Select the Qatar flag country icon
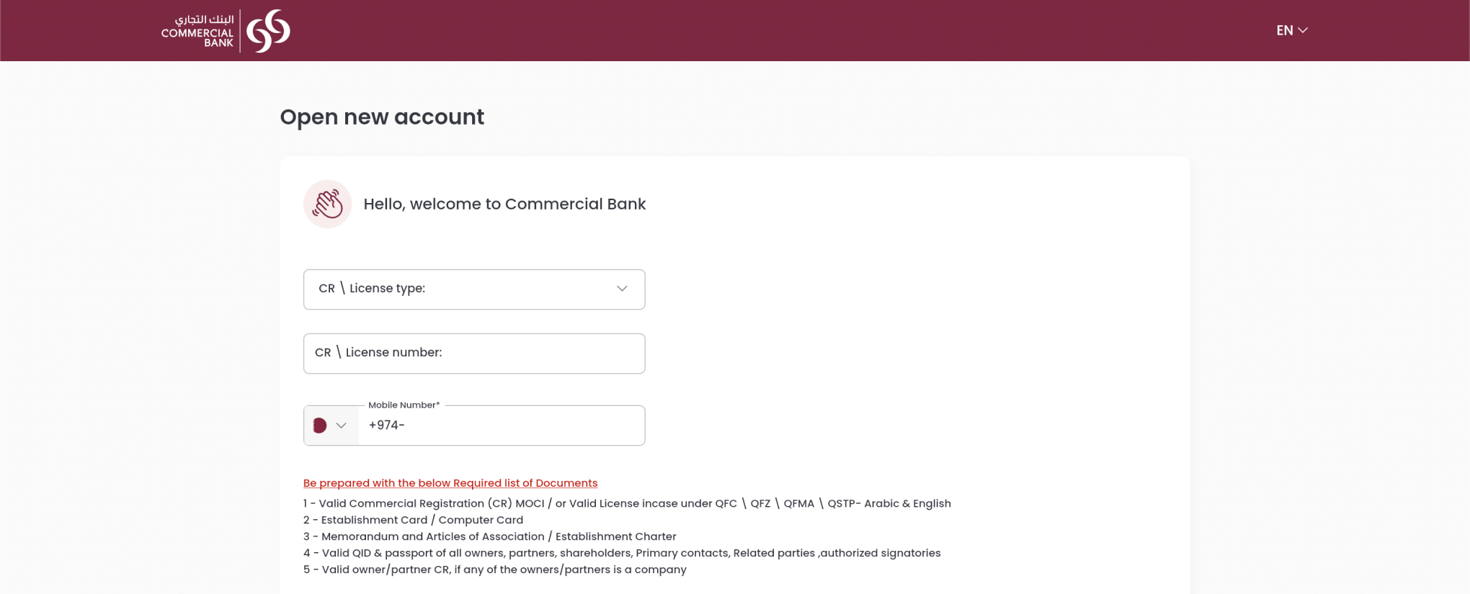 [320, 425]
